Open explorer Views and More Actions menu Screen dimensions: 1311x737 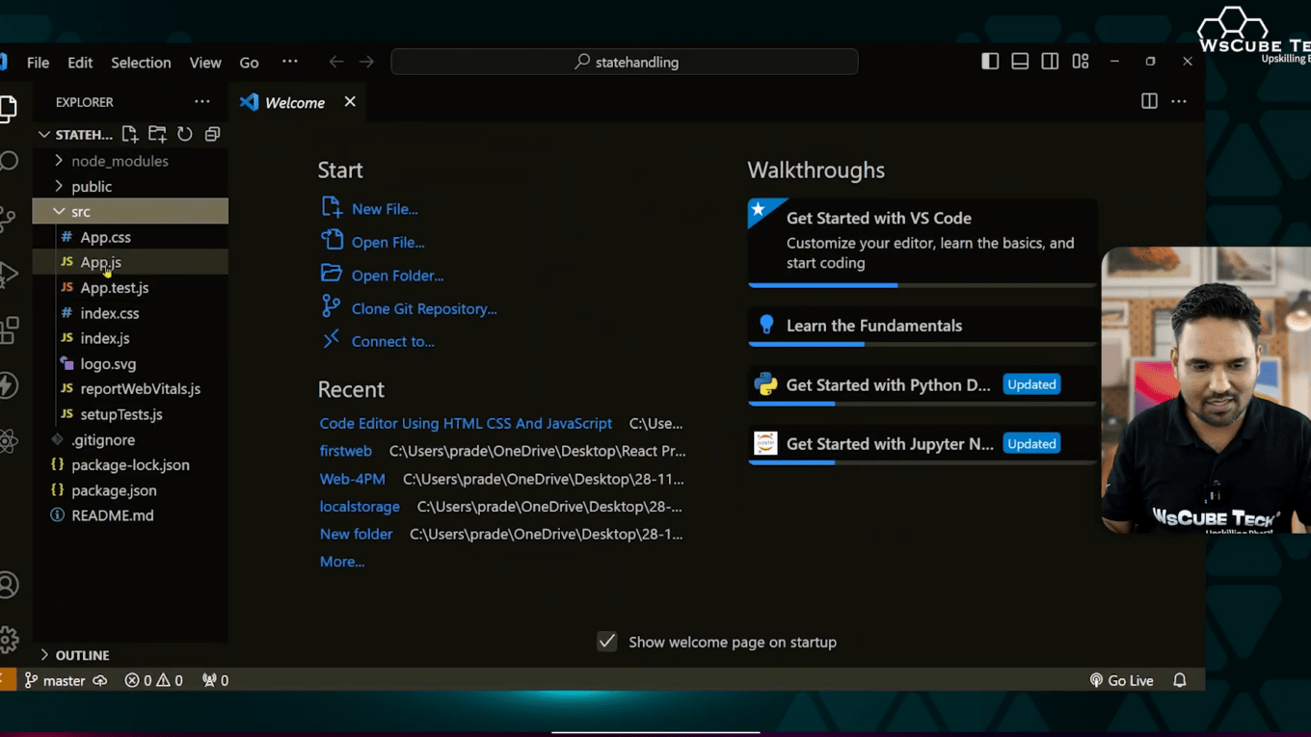tap(201, 101)
